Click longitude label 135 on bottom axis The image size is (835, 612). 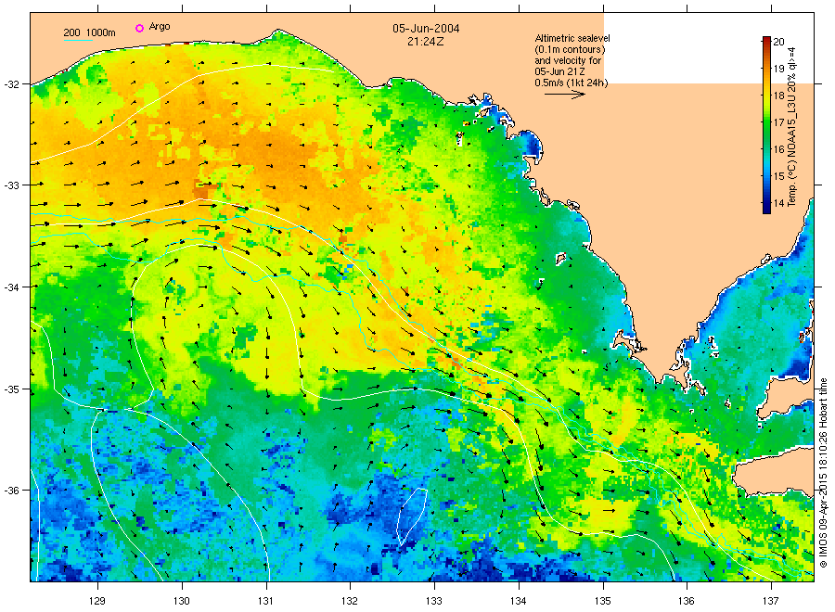tap(603, 601)
